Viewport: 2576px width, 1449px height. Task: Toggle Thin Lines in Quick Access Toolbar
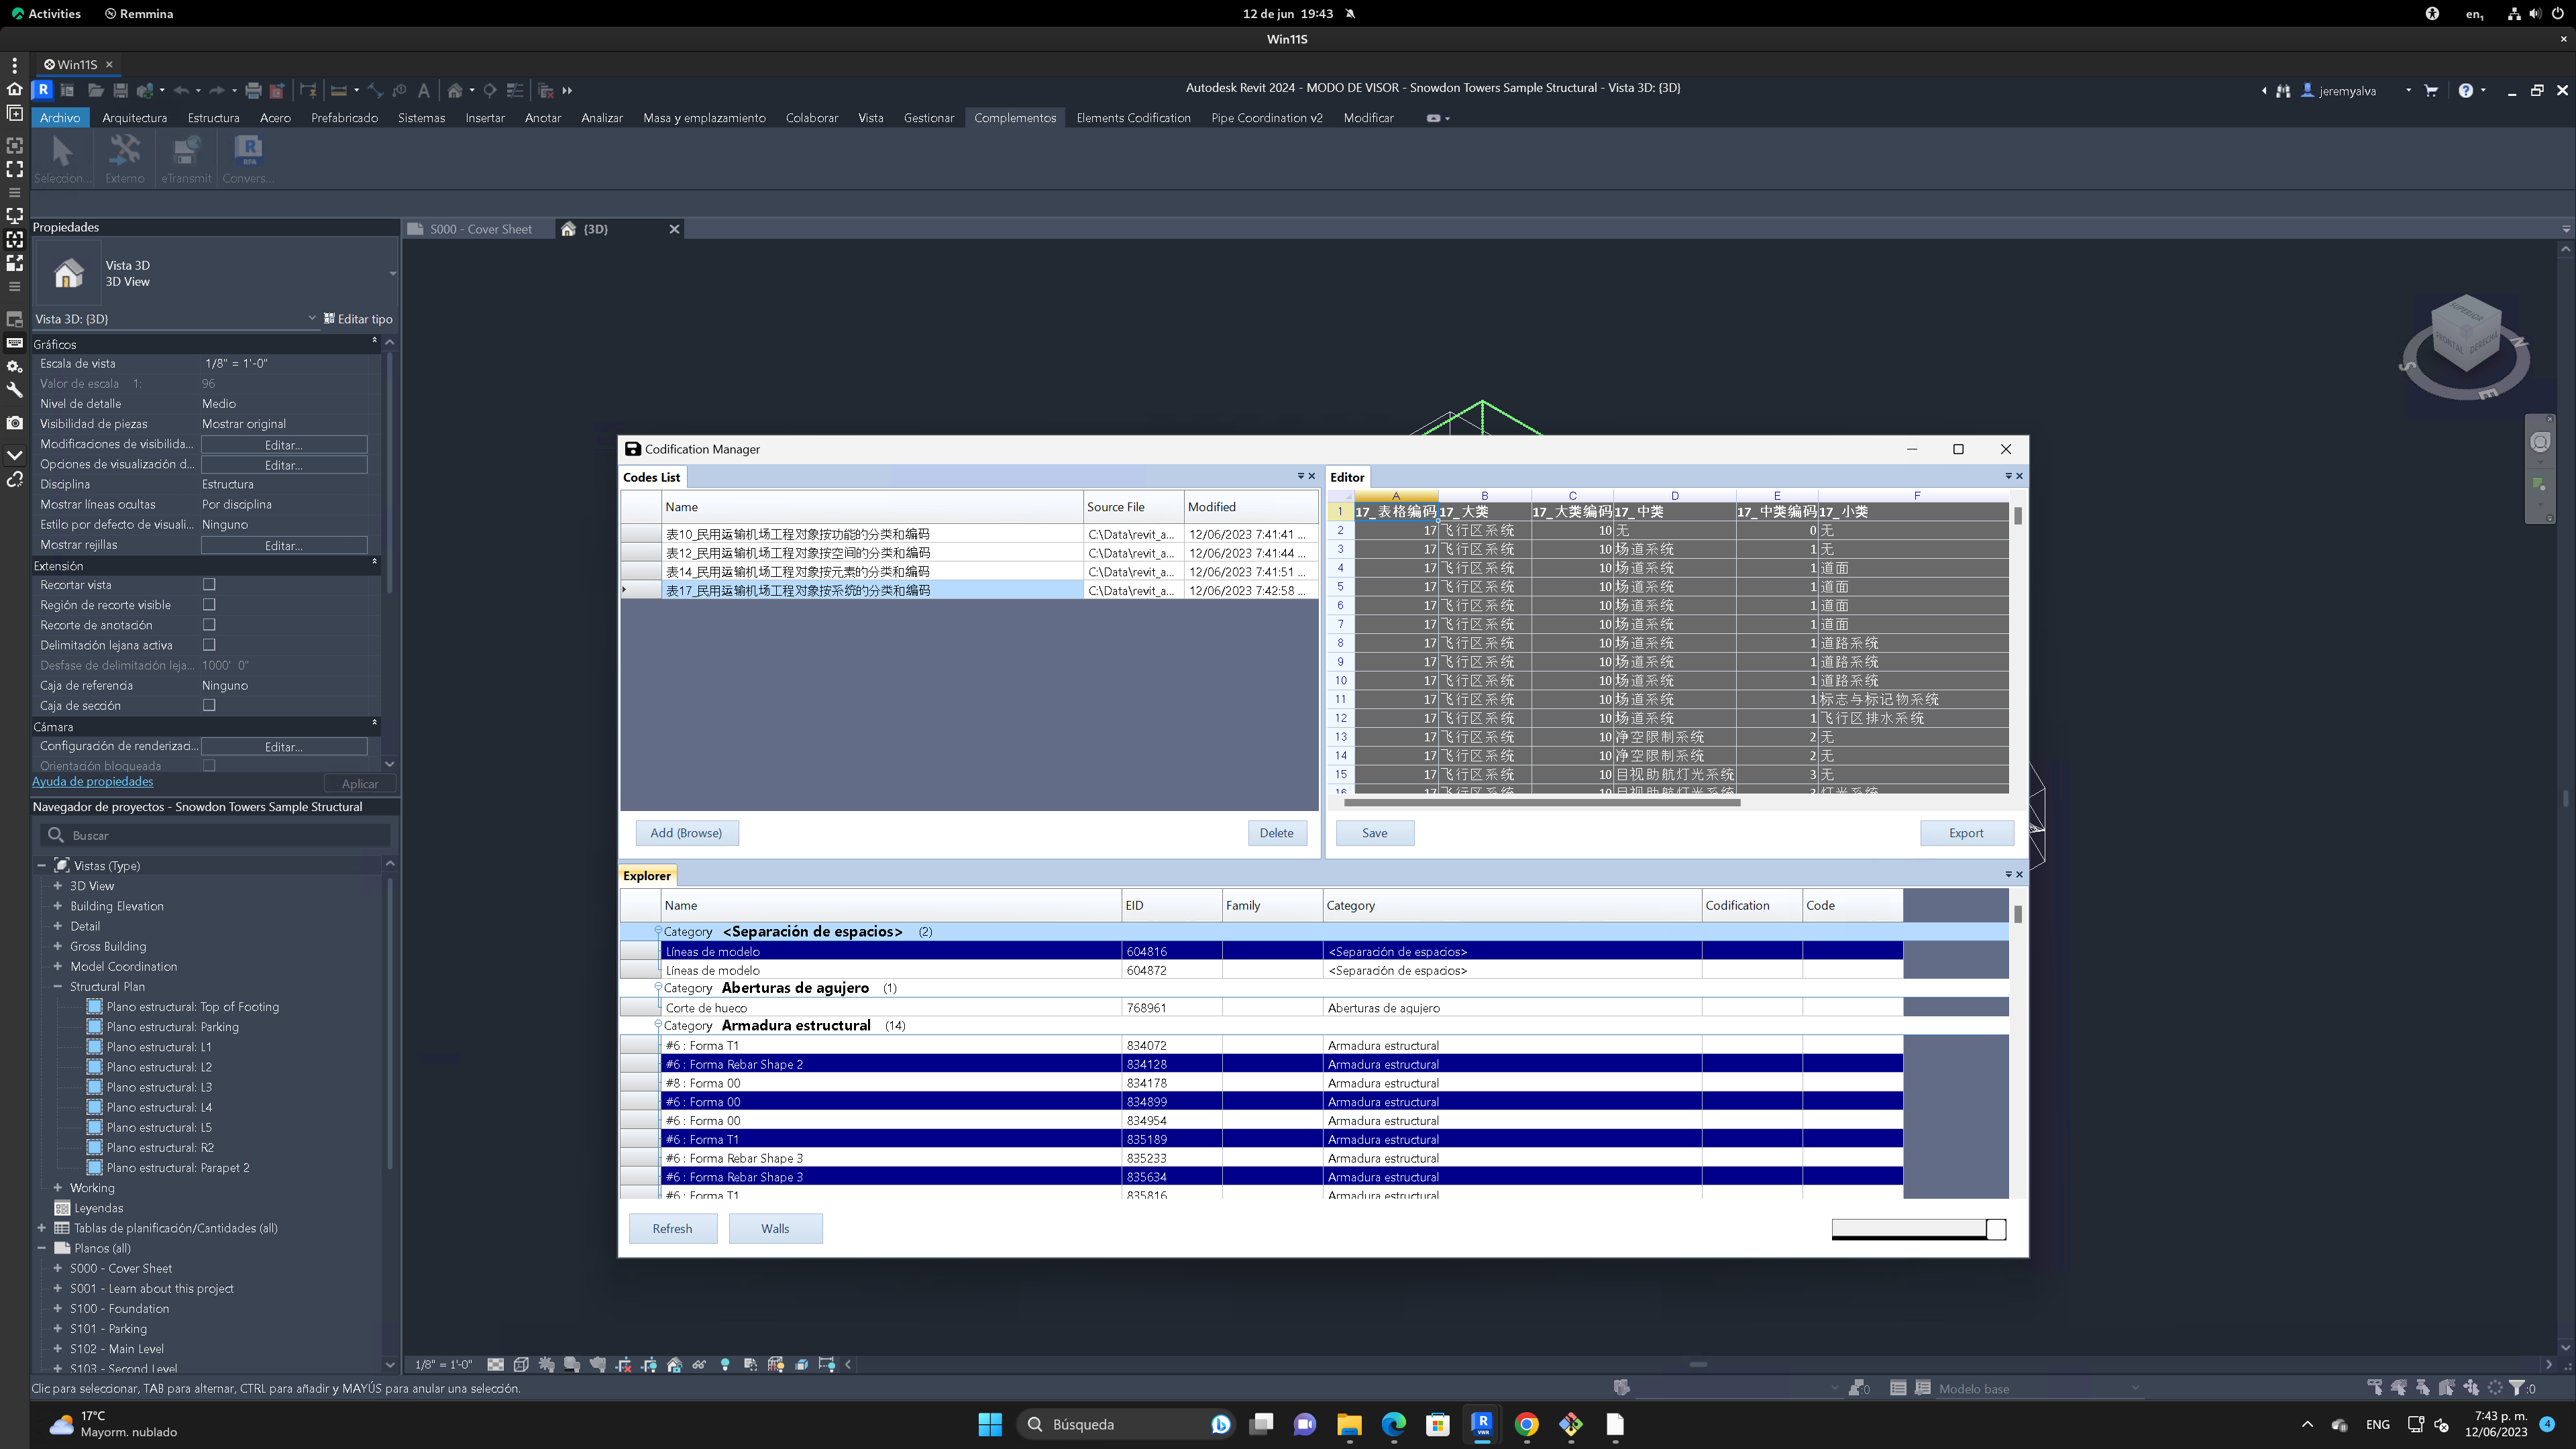point(514,90)
